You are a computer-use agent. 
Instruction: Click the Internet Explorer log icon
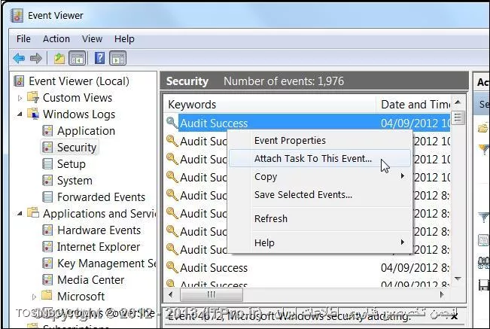pyautogui.click(x=47, y=246)
